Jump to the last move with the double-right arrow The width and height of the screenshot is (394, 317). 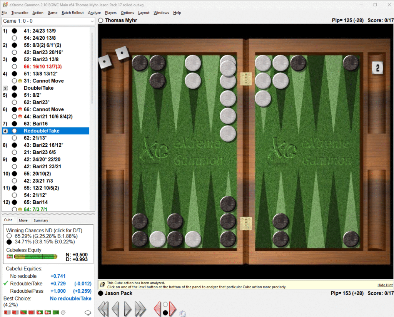(140, 309)
